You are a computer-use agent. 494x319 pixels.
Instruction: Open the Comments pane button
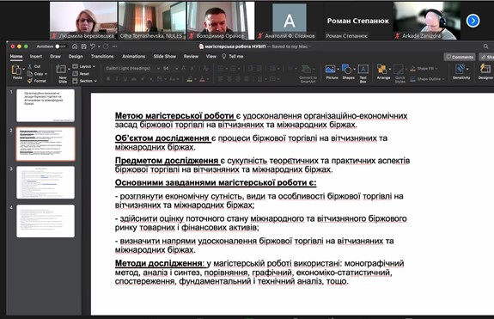460,57
